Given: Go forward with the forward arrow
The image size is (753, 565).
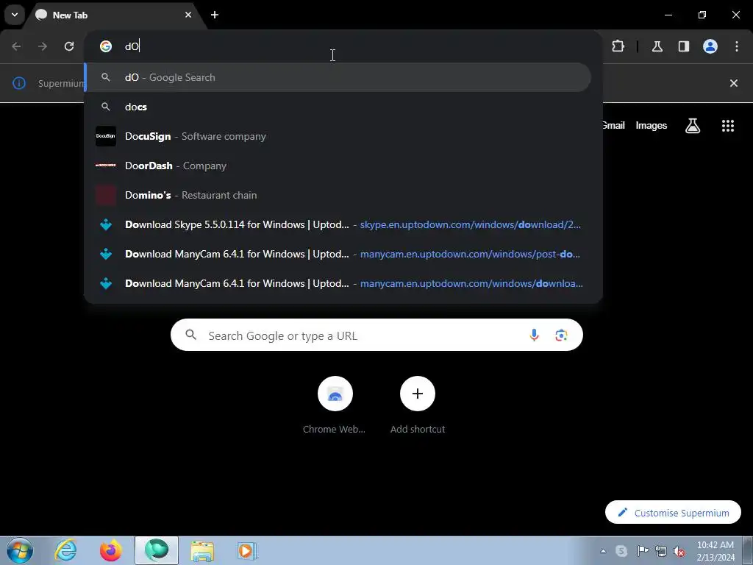Looking at the screenshot, I should 43,46.
